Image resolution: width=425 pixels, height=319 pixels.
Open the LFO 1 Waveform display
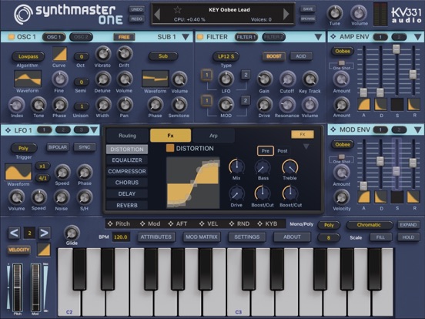pyautogui.click(x=18, y=172)
